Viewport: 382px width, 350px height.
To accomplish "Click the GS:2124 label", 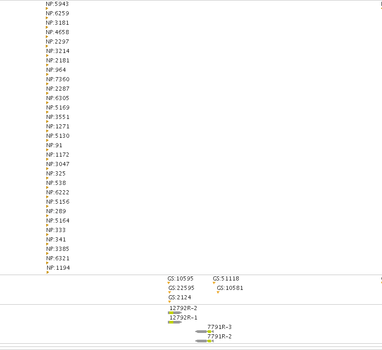I will 180,297.
